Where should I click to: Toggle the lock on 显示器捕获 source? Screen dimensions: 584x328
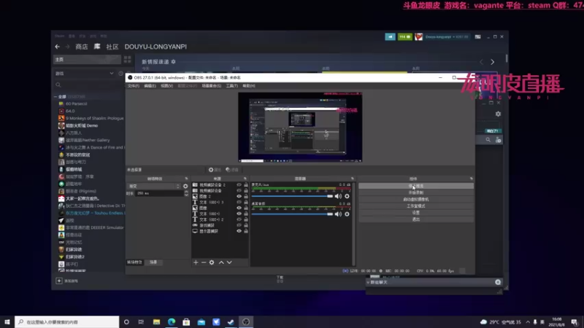[246, 231]
